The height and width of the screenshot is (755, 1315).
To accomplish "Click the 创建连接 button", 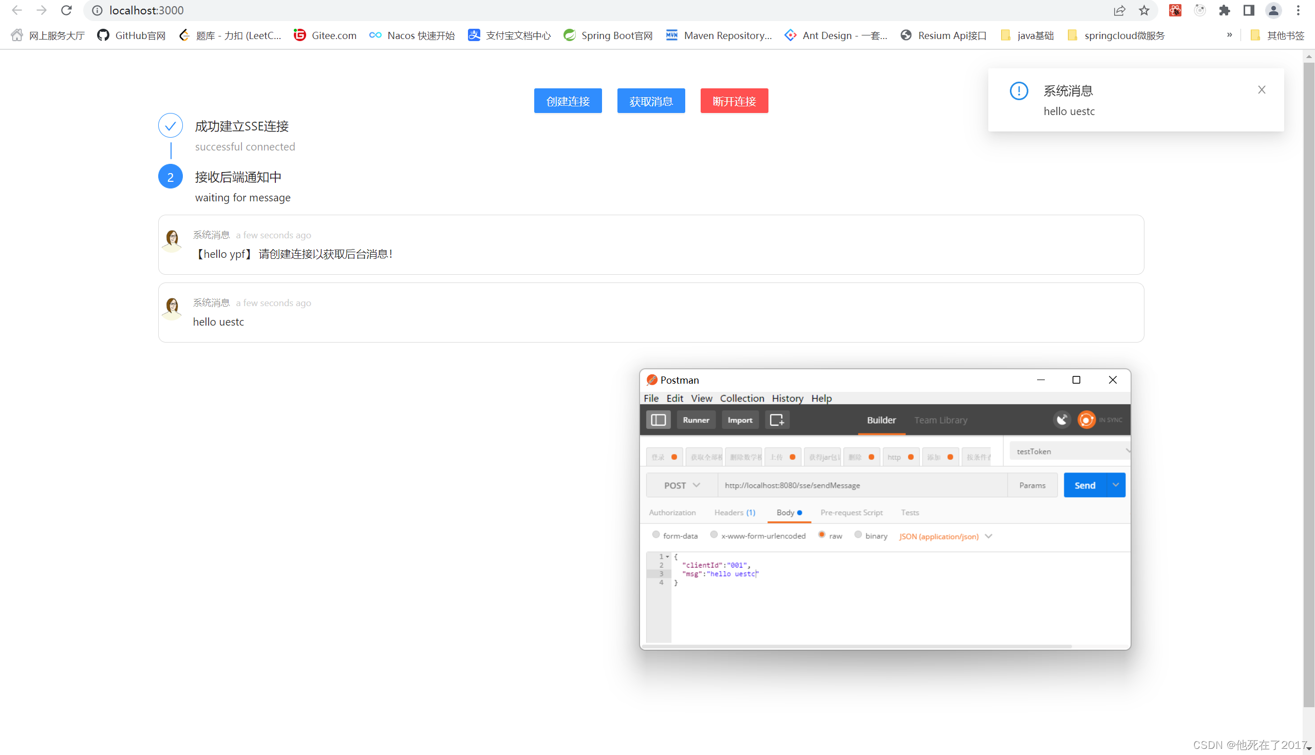I will coord(568,101).
